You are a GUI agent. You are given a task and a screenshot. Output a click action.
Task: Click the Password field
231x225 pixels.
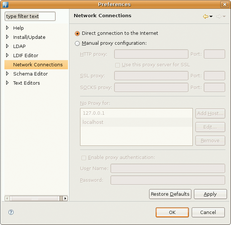168,180
